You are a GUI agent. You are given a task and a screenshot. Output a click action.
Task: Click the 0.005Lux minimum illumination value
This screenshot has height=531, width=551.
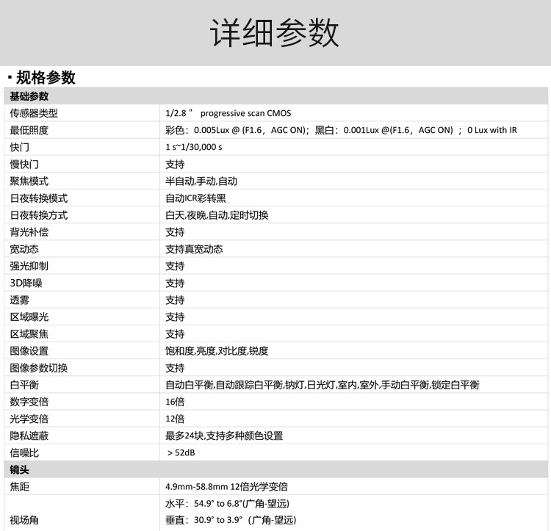[x=341, y=130]
